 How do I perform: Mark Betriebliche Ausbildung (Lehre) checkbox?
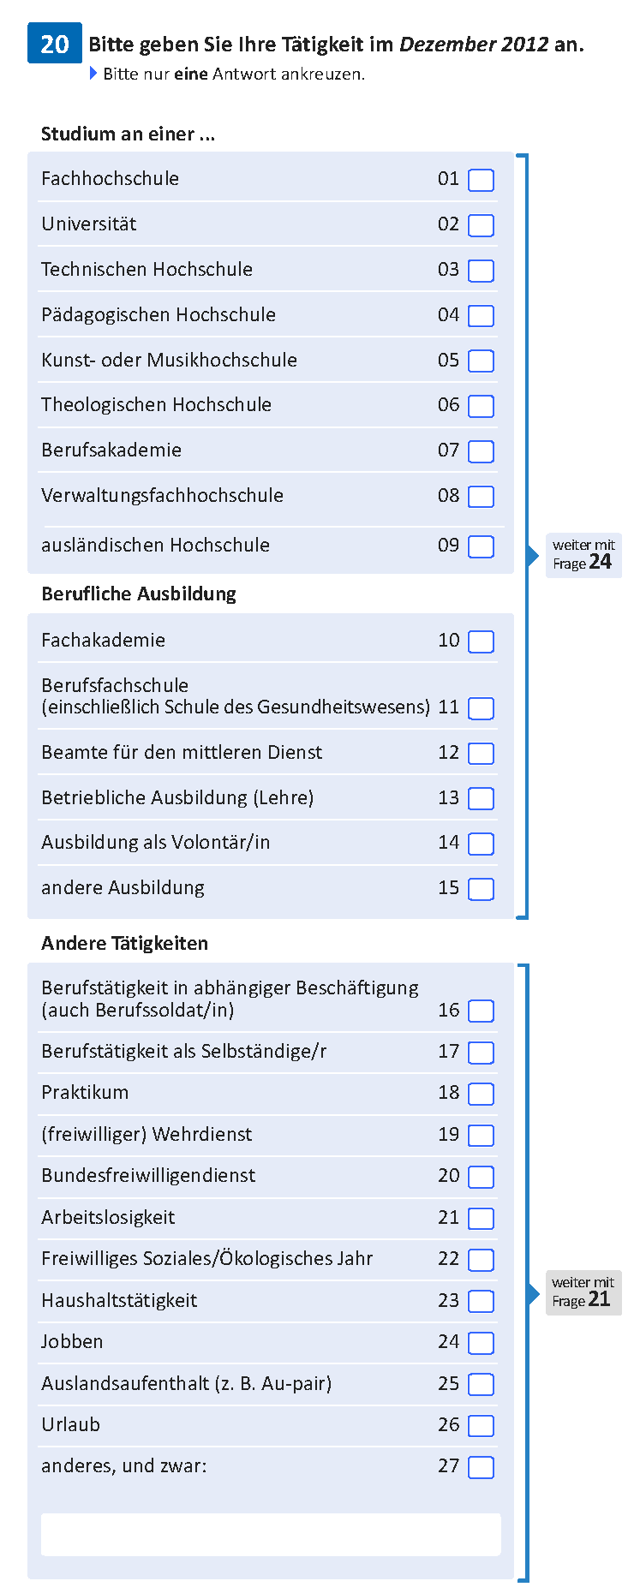[x=481, y=798]
